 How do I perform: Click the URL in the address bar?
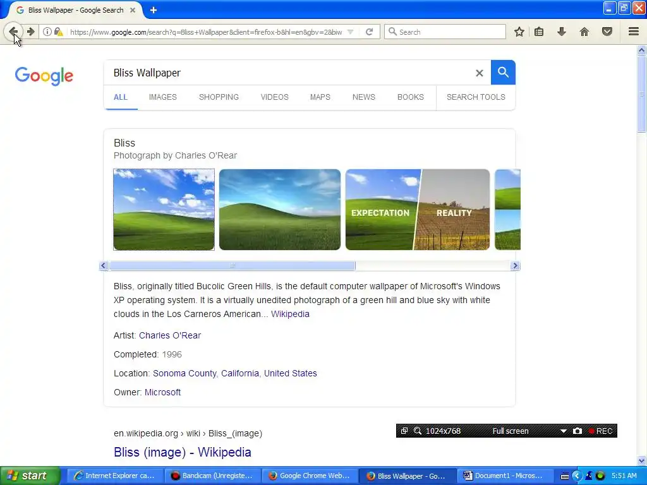pos(206,32)
